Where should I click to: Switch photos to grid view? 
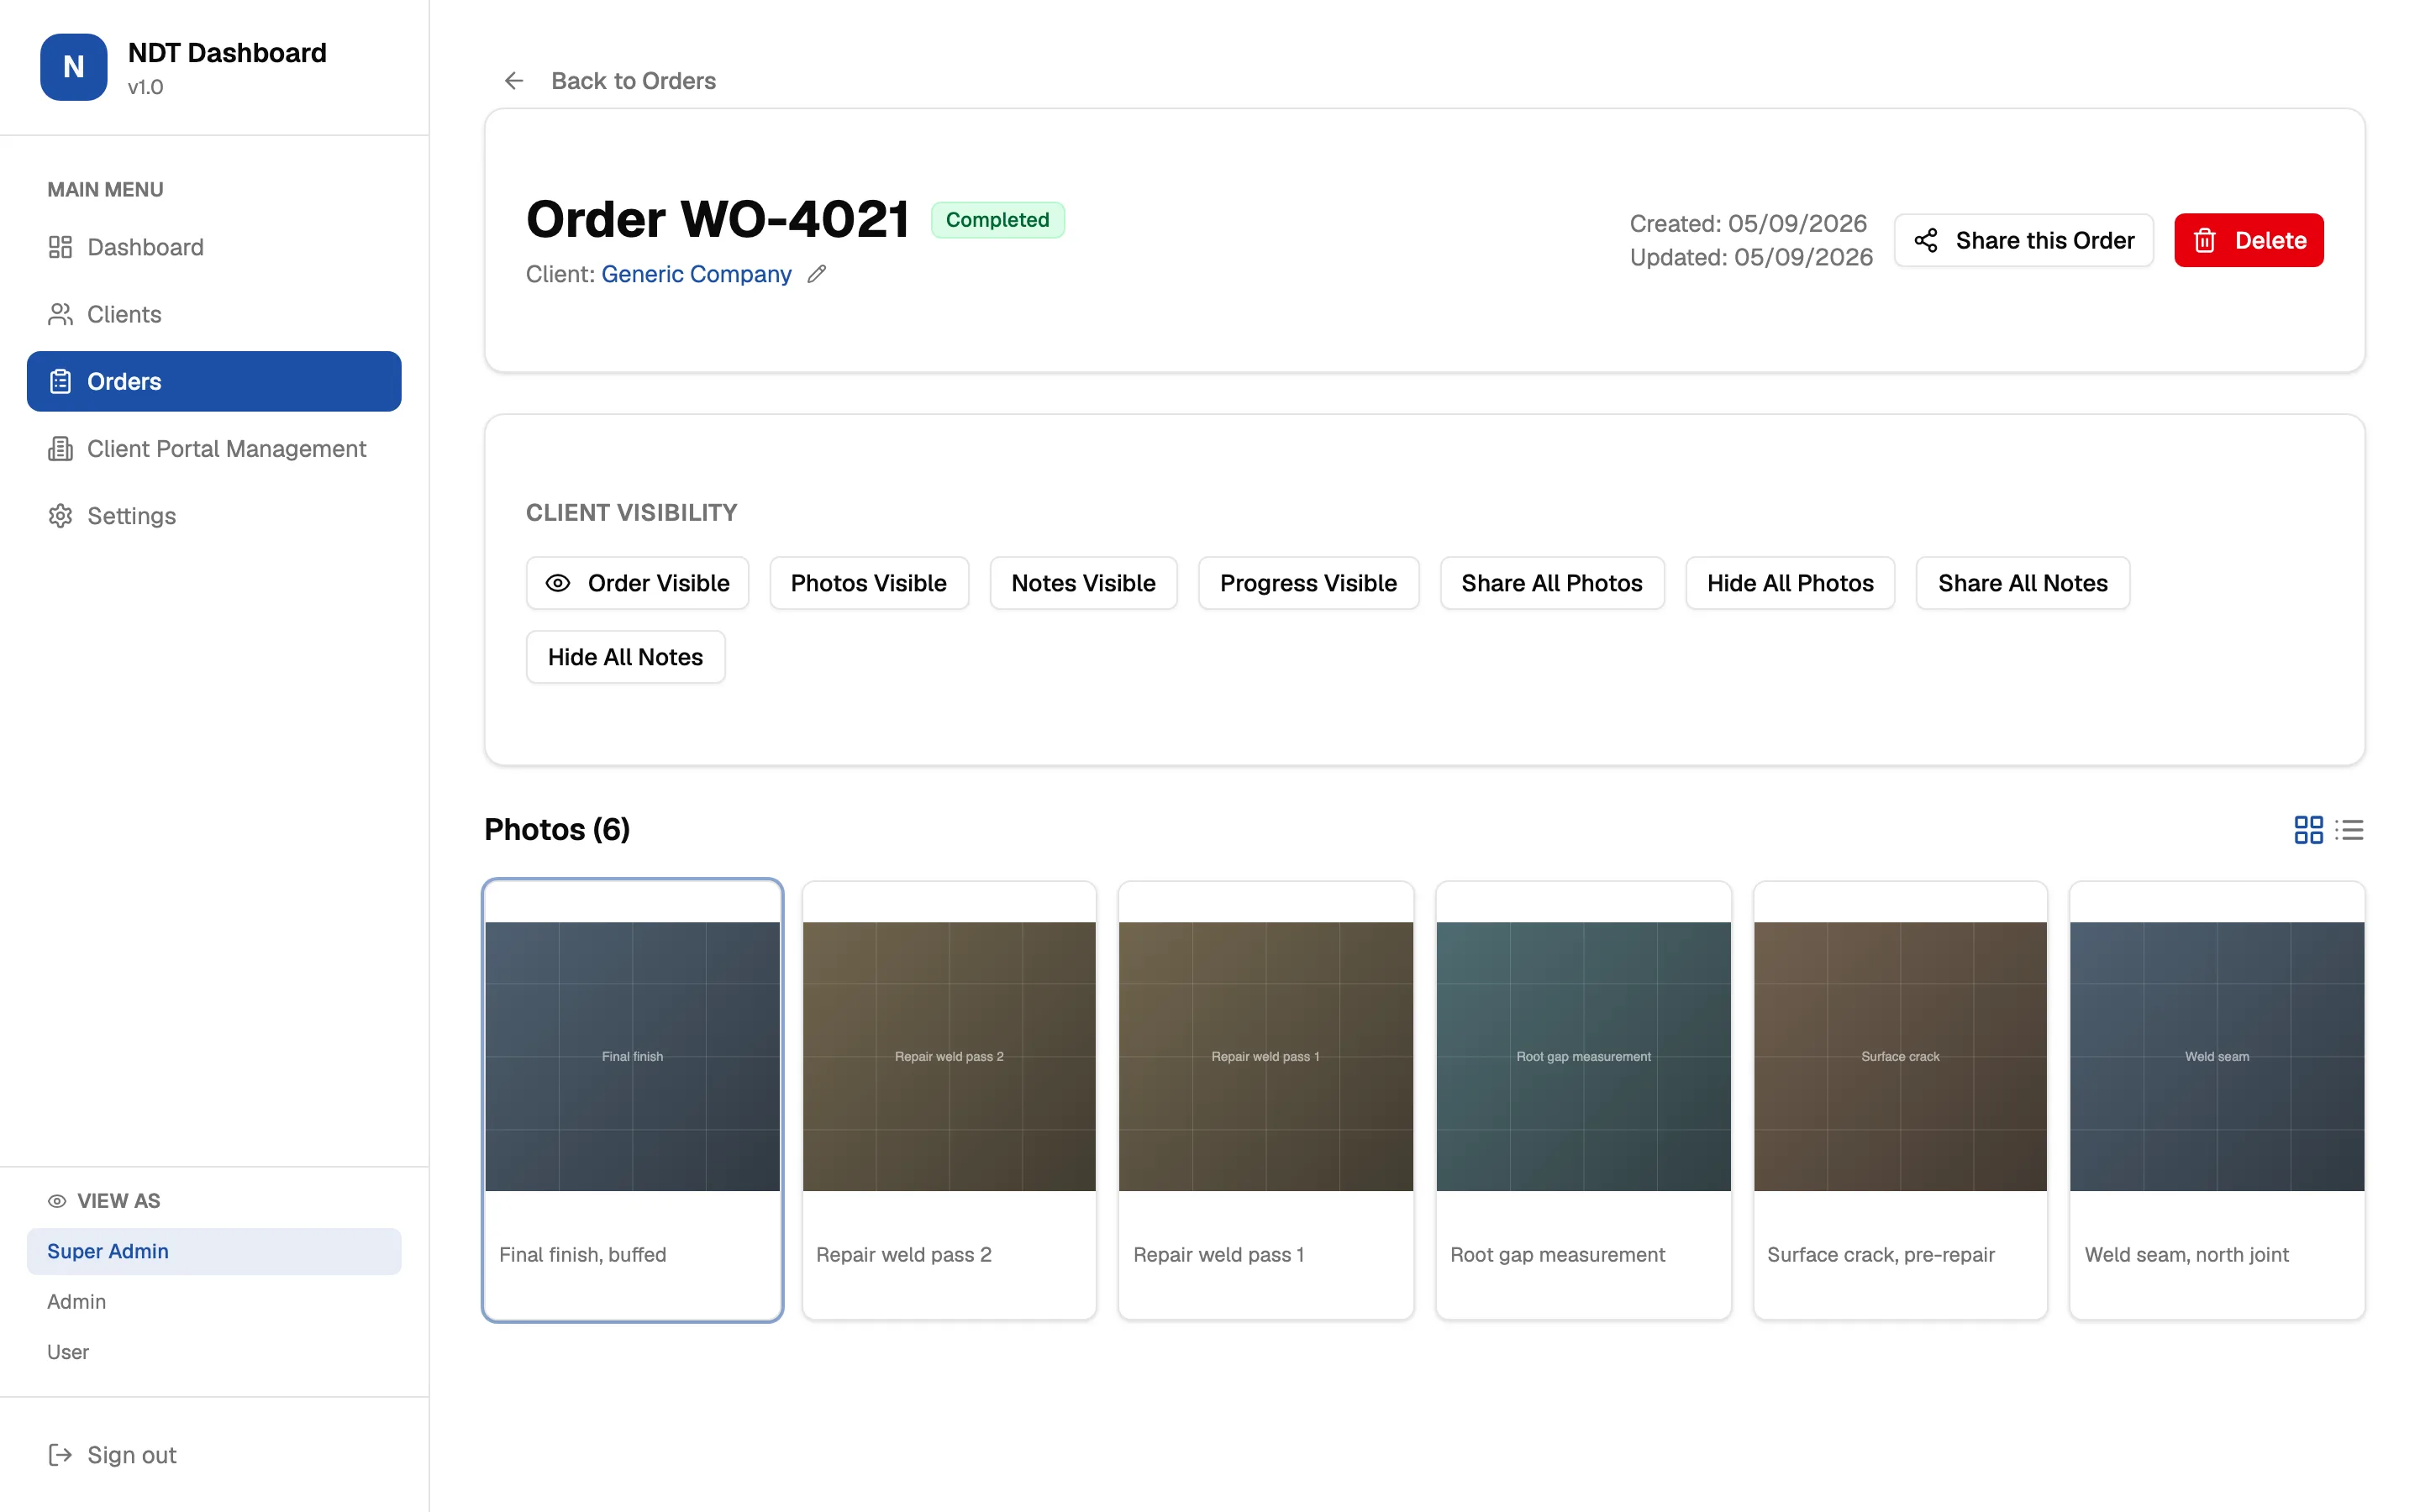coord(2308,830)
